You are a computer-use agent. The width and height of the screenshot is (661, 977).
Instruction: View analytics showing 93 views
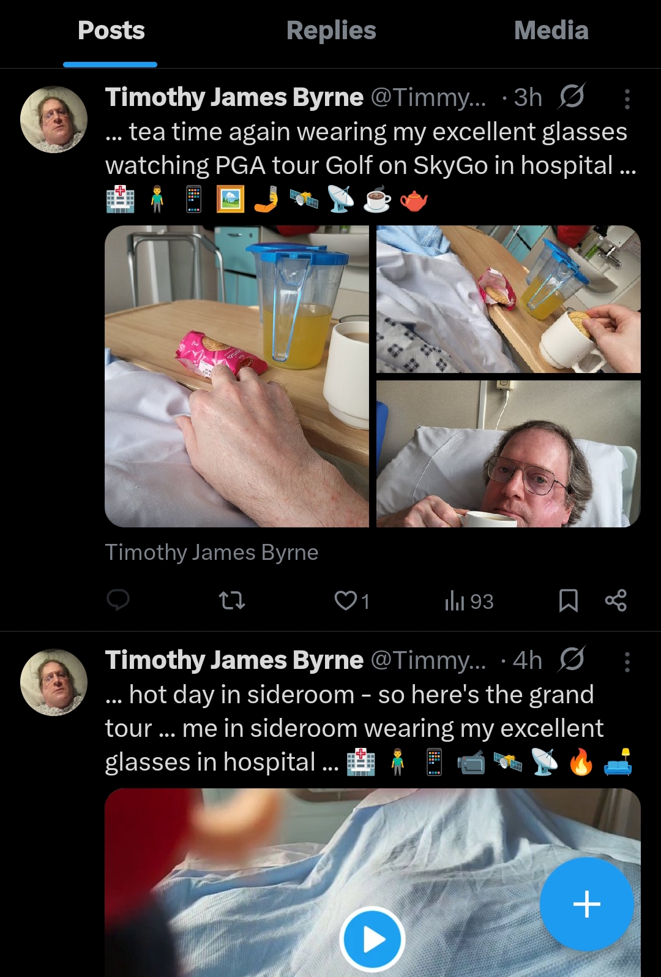tap(469, 601)
